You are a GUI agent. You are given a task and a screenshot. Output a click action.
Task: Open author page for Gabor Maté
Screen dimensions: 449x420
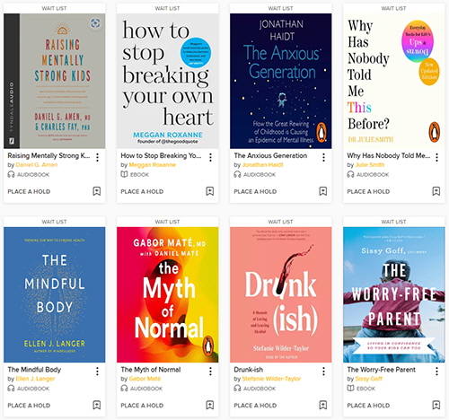[145, 379]
